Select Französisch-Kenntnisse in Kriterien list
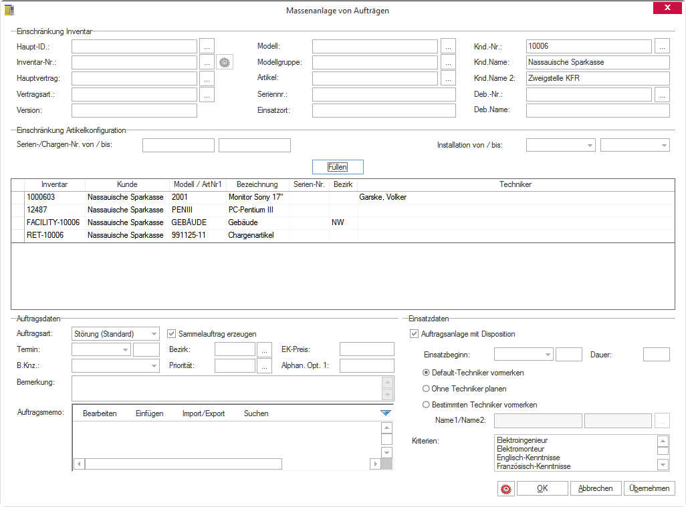Screen dimensions: 686x507 [534, 466]
